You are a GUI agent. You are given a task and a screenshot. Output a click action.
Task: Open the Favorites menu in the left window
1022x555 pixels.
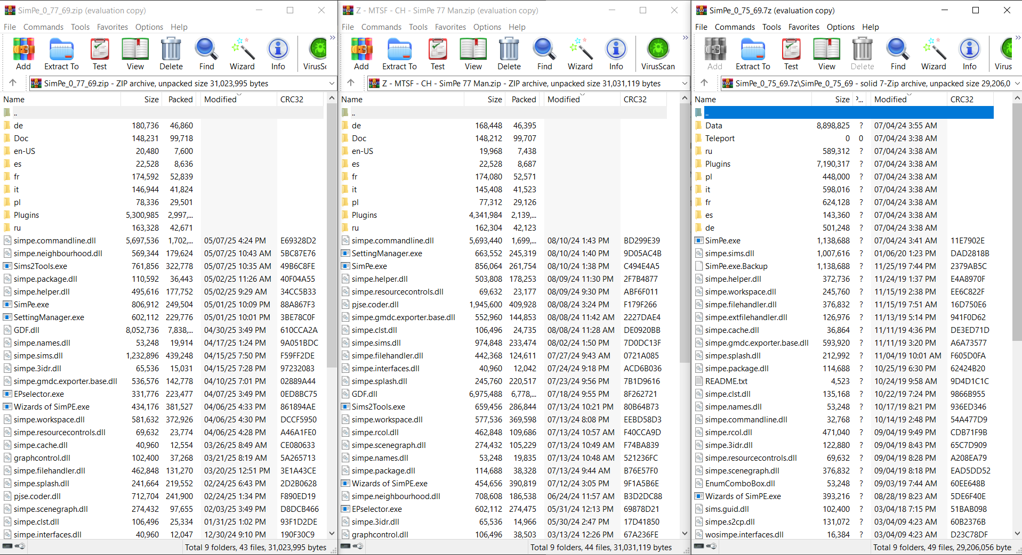[112, 27]
